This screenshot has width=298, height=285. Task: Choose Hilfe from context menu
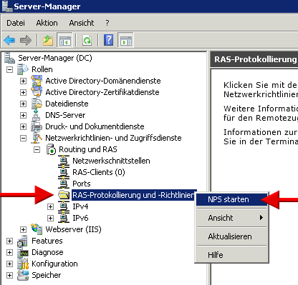point(231,255)
